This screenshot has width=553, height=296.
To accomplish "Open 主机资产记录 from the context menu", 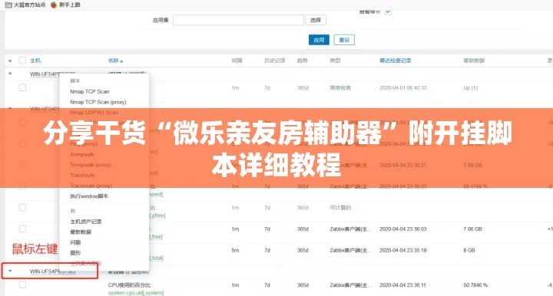I will point(86,222).
